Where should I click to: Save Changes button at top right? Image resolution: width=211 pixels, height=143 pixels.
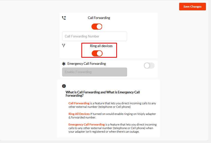(193, 7)
